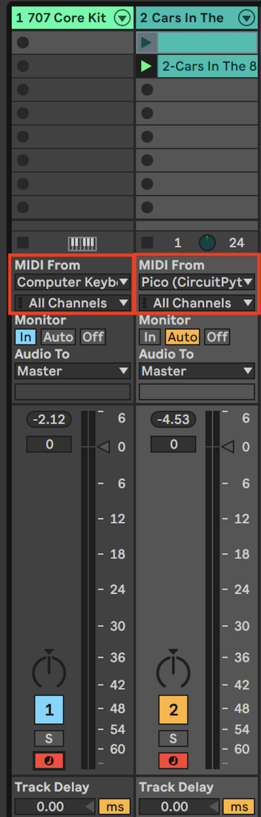The image size is (261, 817).
Task: Open the Pico CircuitPython MIDI input dropdown
Action: 197,282
